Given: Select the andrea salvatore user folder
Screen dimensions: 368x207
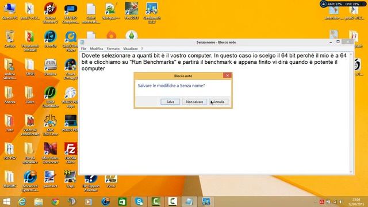Looking at the screenshot, I should 10,69.
